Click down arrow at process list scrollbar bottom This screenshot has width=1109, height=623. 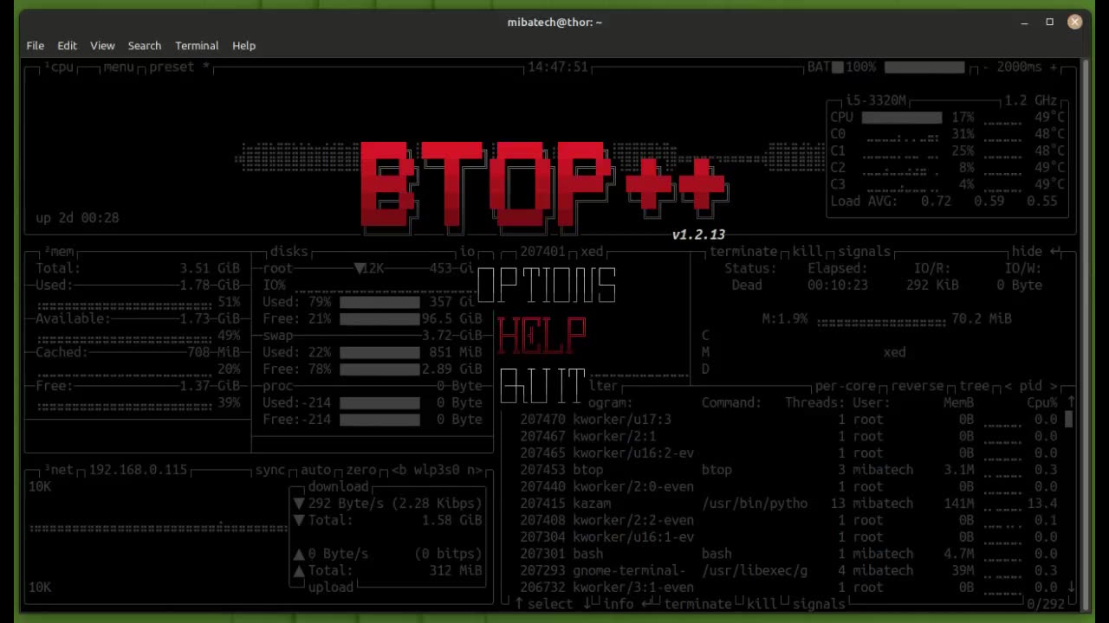click(x=1071, y=587)
